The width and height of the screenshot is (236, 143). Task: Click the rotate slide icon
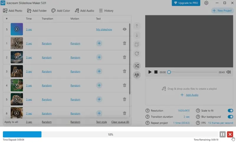(x=137, y=54)
